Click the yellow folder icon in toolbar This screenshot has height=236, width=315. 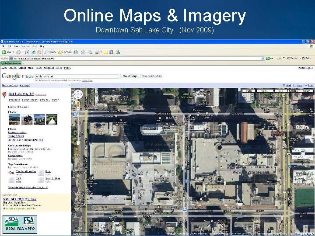click(x=106, y=52)
